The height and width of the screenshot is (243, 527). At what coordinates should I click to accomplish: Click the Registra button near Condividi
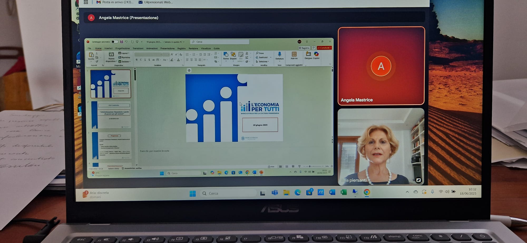point(304,48)
